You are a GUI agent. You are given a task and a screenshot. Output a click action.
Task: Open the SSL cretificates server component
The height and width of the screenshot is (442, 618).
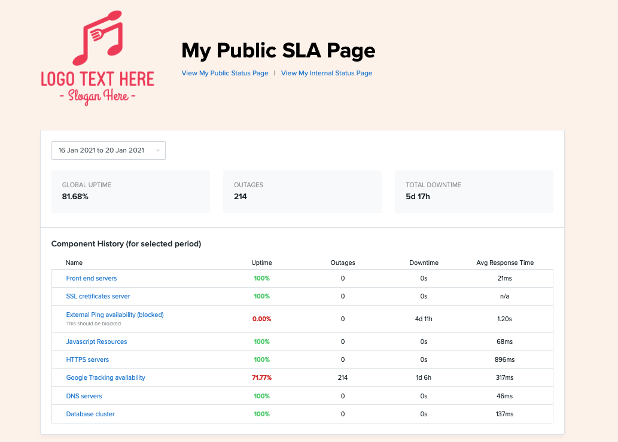(98, 296)
